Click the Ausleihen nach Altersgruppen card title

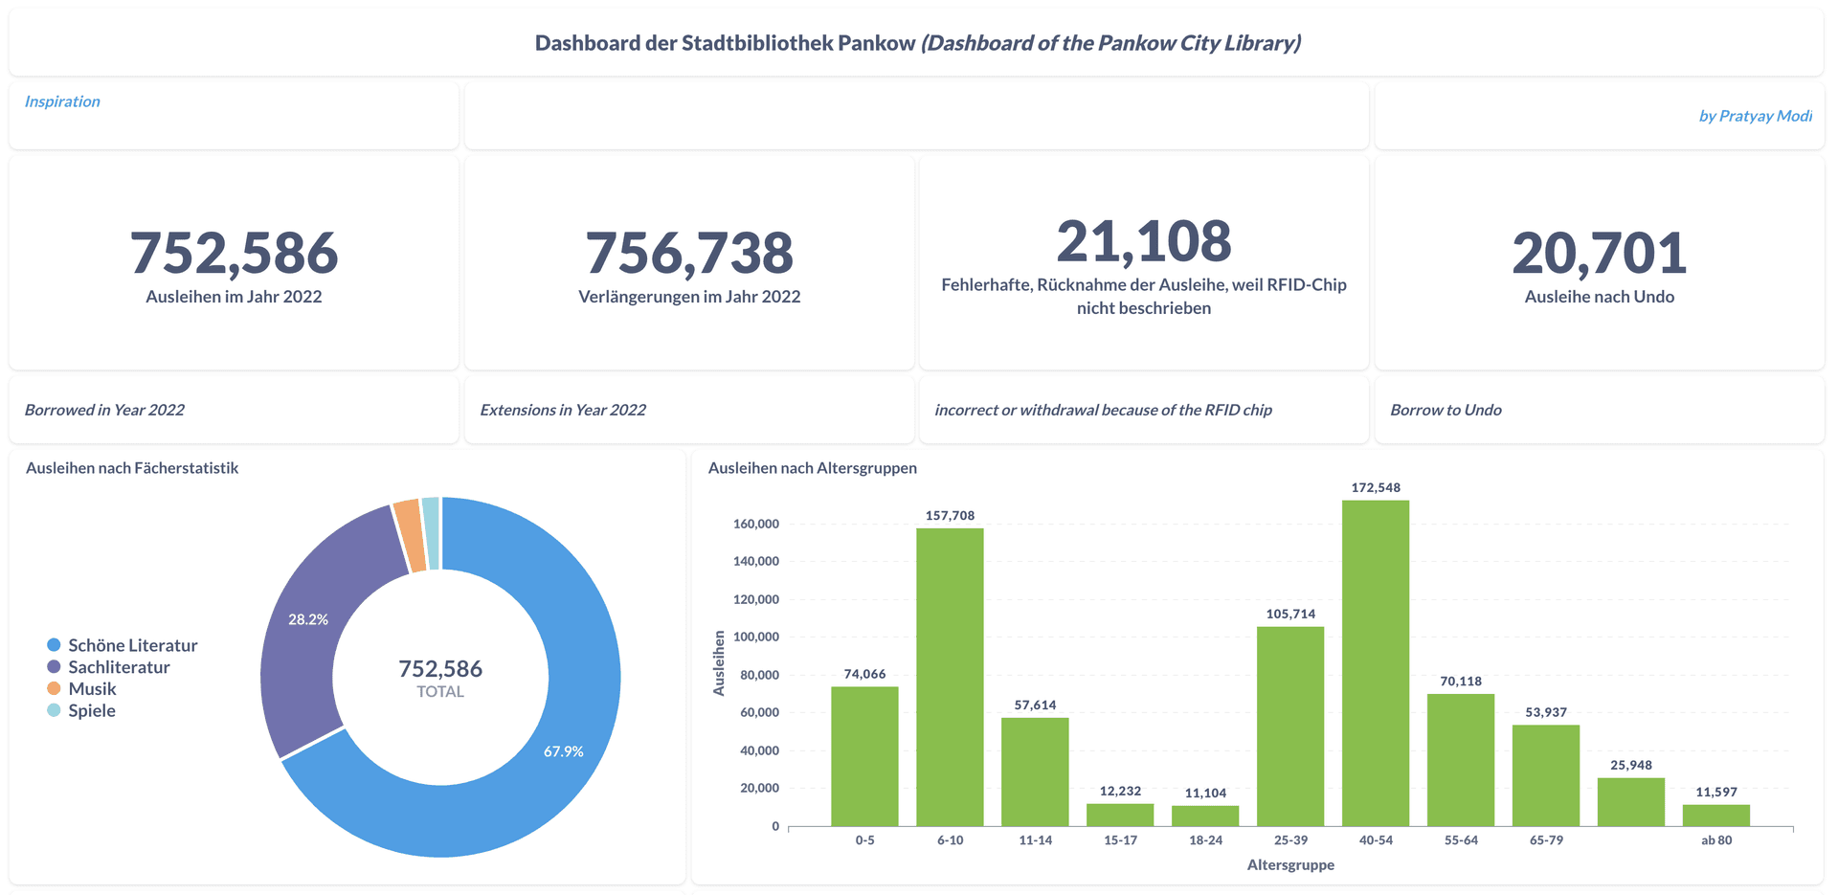813,468
